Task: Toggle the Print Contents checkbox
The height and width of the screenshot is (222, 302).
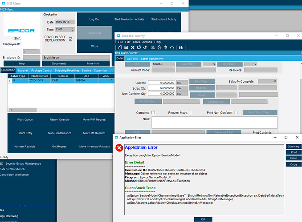Action: pos(276,132)
